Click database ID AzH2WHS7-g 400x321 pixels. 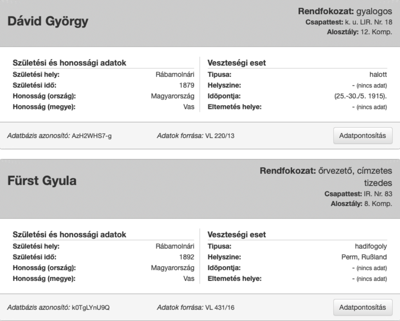(x=92, y=135)
